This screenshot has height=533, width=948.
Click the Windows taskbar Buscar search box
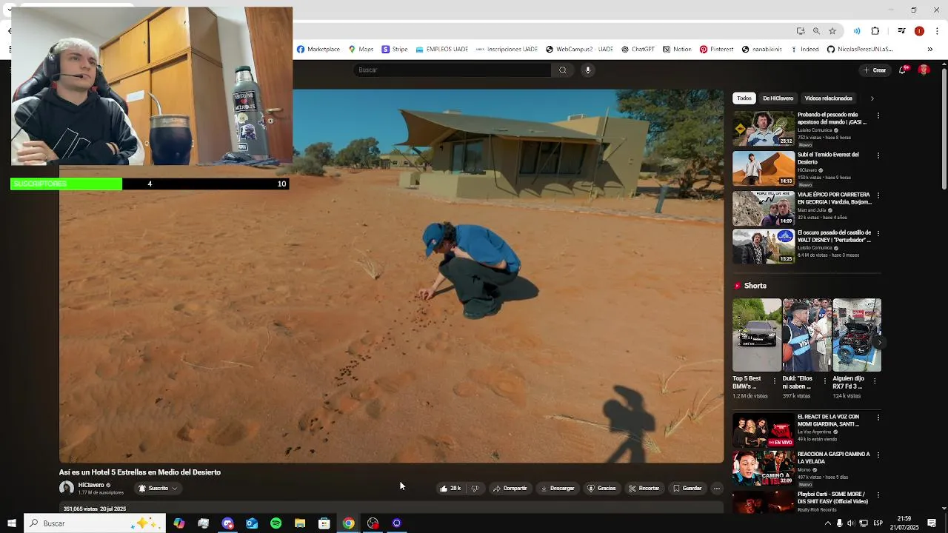coord(94,523)
